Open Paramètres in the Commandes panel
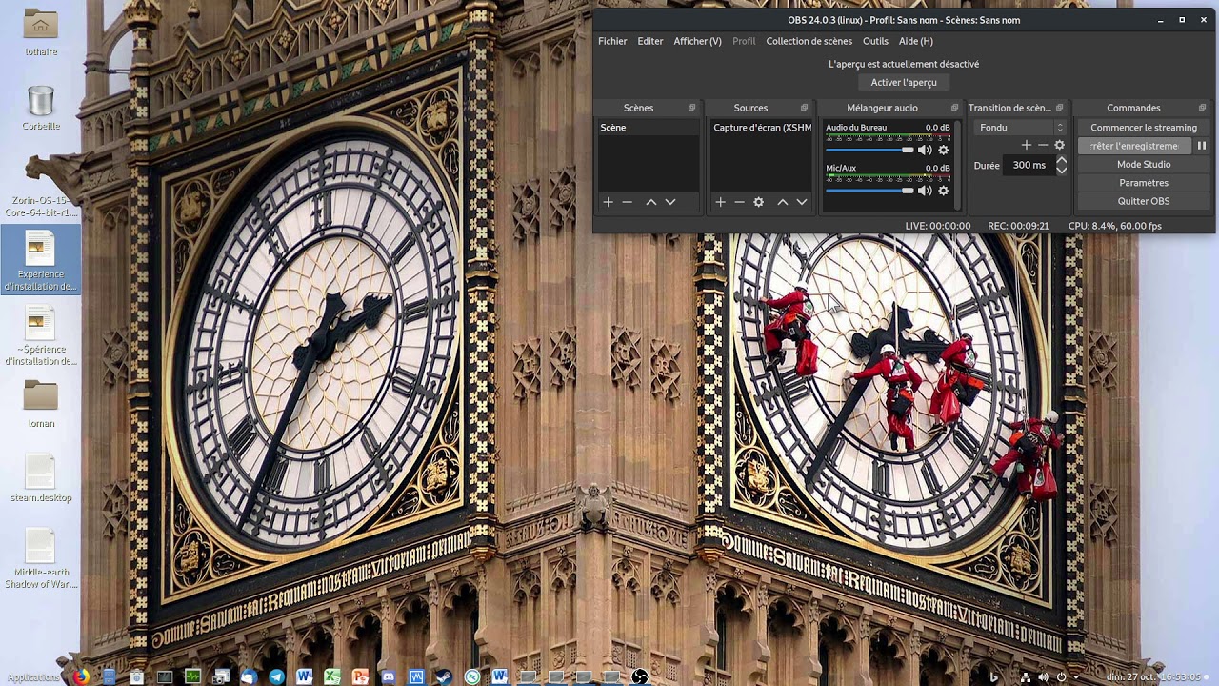Image resolution: width=1219 pixels, height=686 pixels. click(x=1144, y=183)
